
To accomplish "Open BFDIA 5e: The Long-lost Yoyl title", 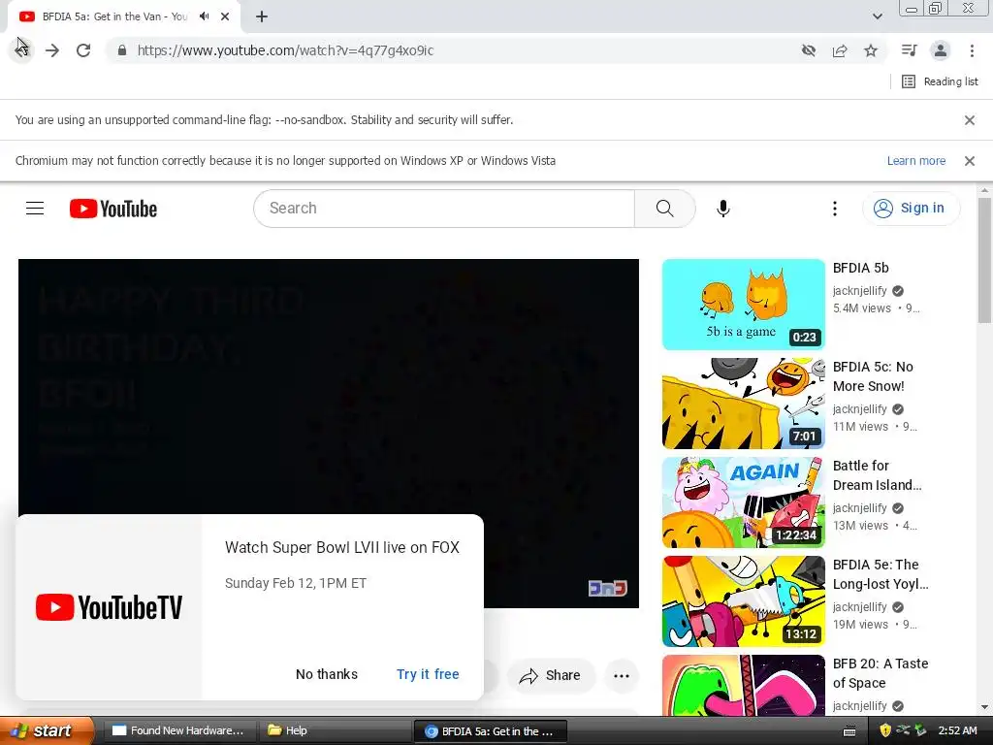I will [x=881, y=574].
